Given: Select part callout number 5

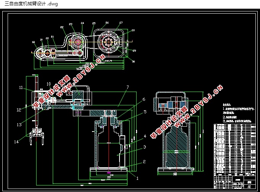Looking at the screenshot, I should (x=145, y=112).
